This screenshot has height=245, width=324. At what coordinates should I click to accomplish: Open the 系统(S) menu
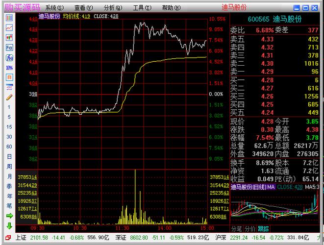click(54, 8)
